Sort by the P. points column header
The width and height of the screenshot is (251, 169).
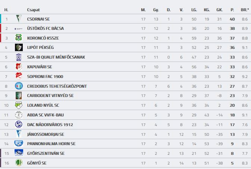(232, 9)
